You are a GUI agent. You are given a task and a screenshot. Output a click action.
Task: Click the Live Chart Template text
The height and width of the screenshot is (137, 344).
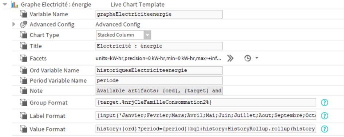click(138, 5)
